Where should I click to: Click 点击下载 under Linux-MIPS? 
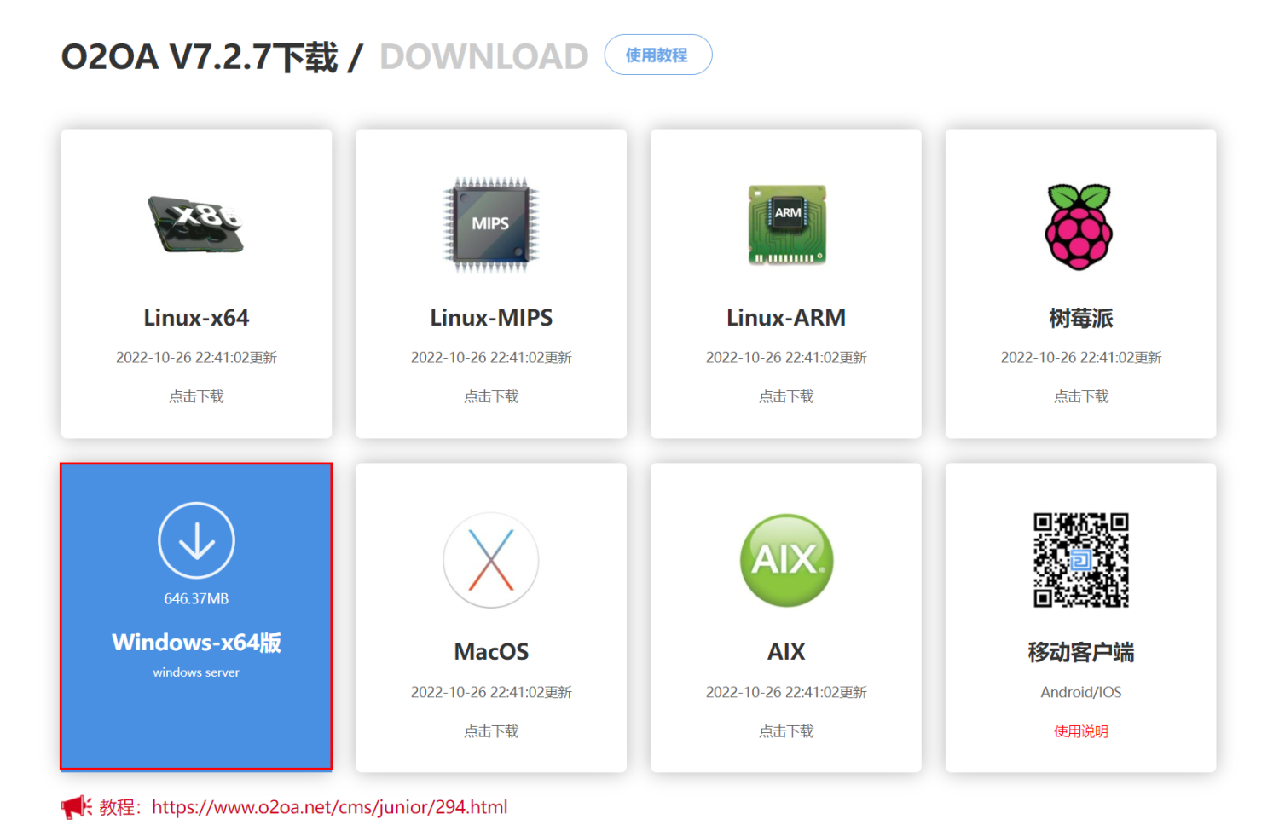[491, 396]
